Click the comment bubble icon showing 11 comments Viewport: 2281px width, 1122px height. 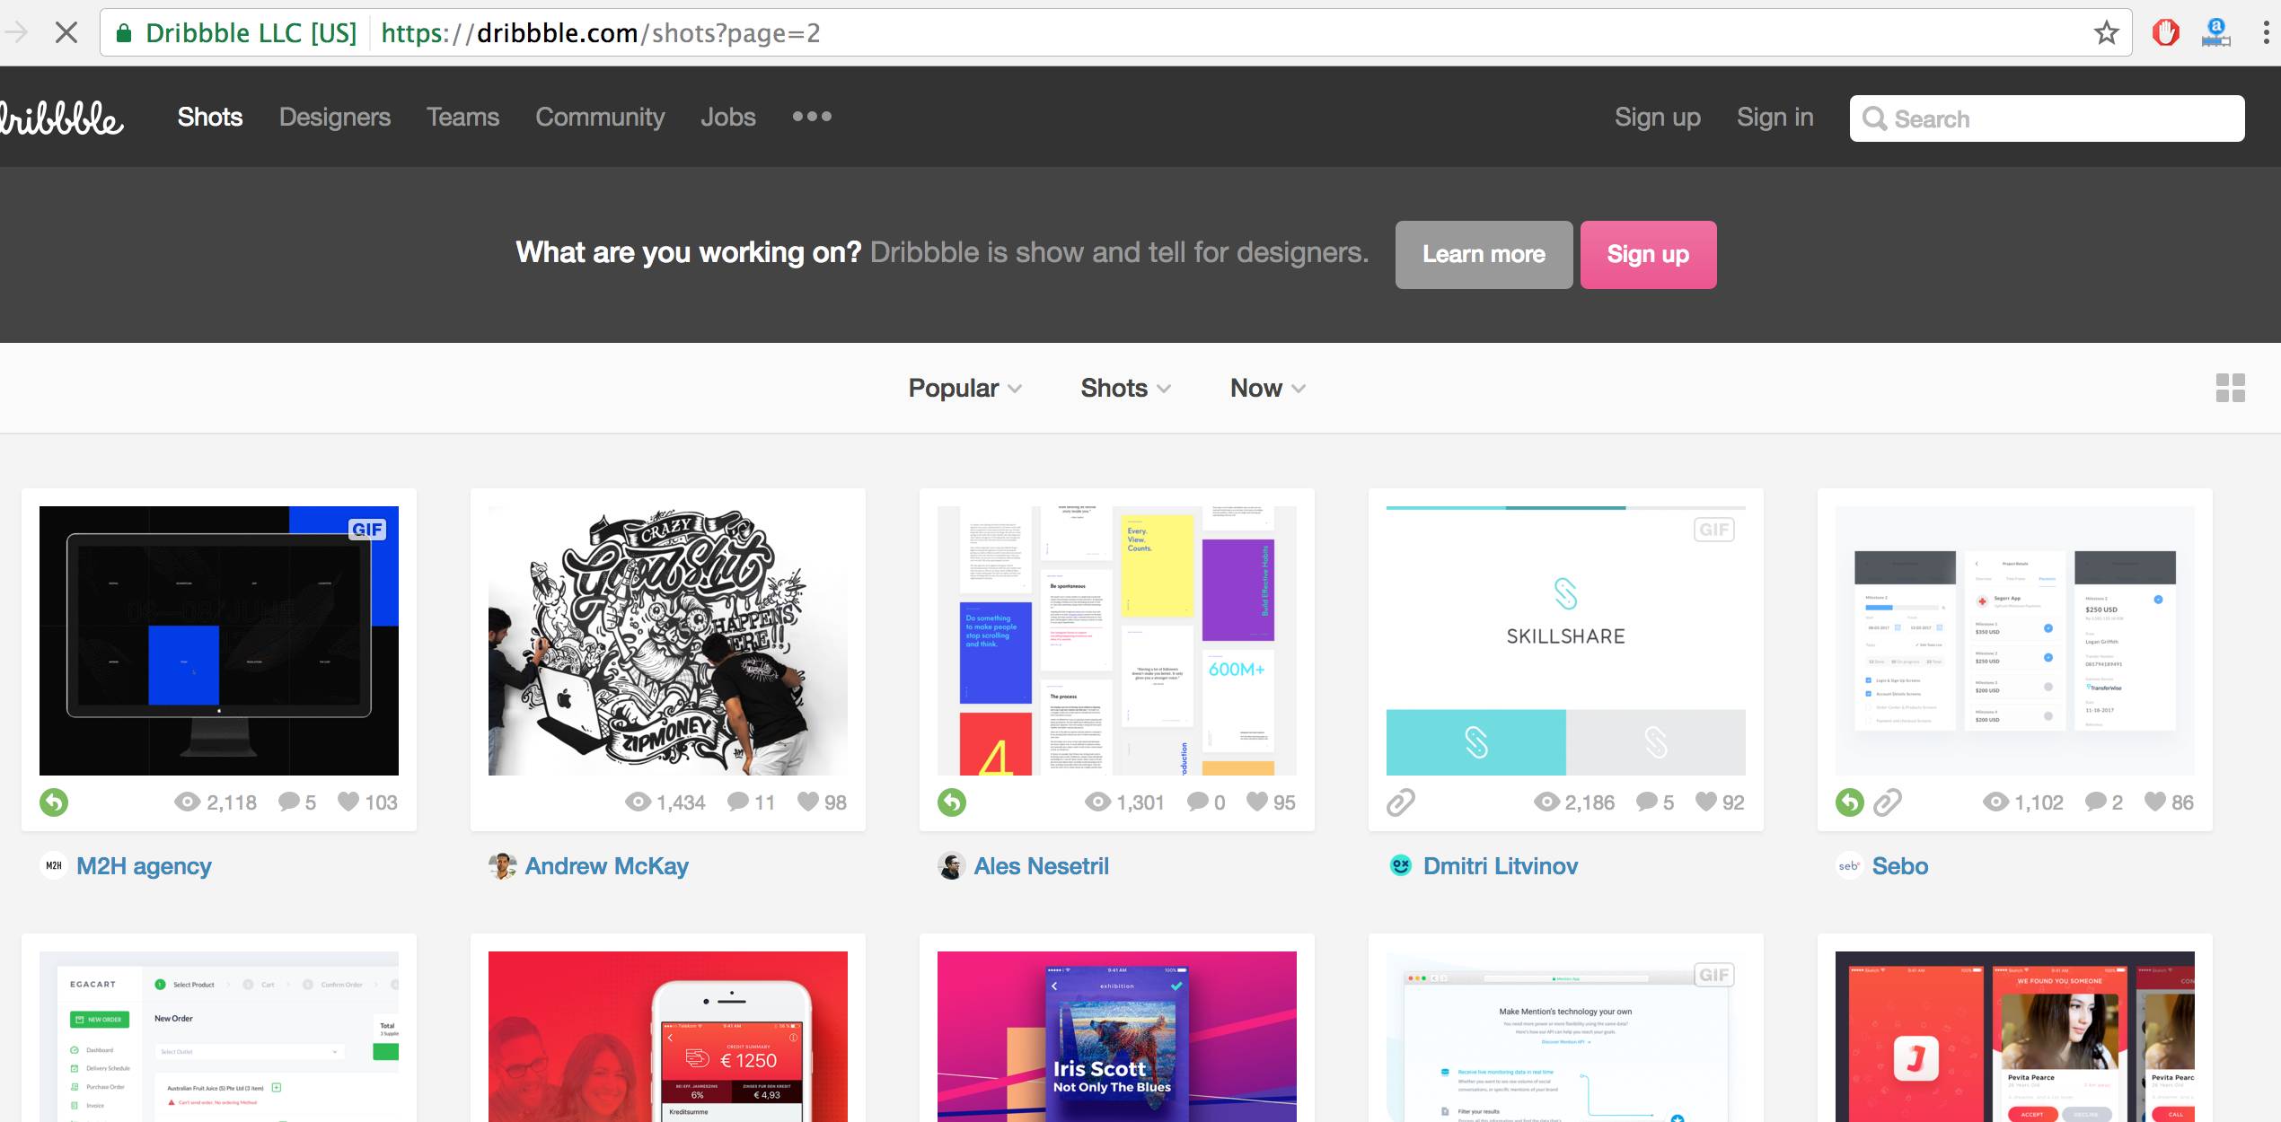pyautogui.click(x=738, y=802)
